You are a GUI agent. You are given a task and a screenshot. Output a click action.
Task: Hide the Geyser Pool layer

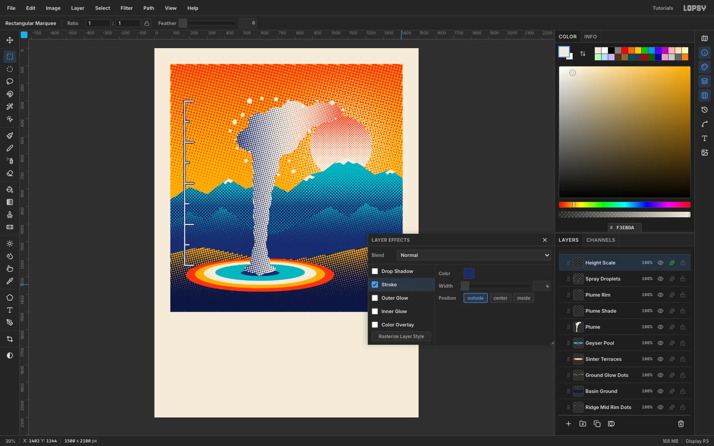pos(660,343)
